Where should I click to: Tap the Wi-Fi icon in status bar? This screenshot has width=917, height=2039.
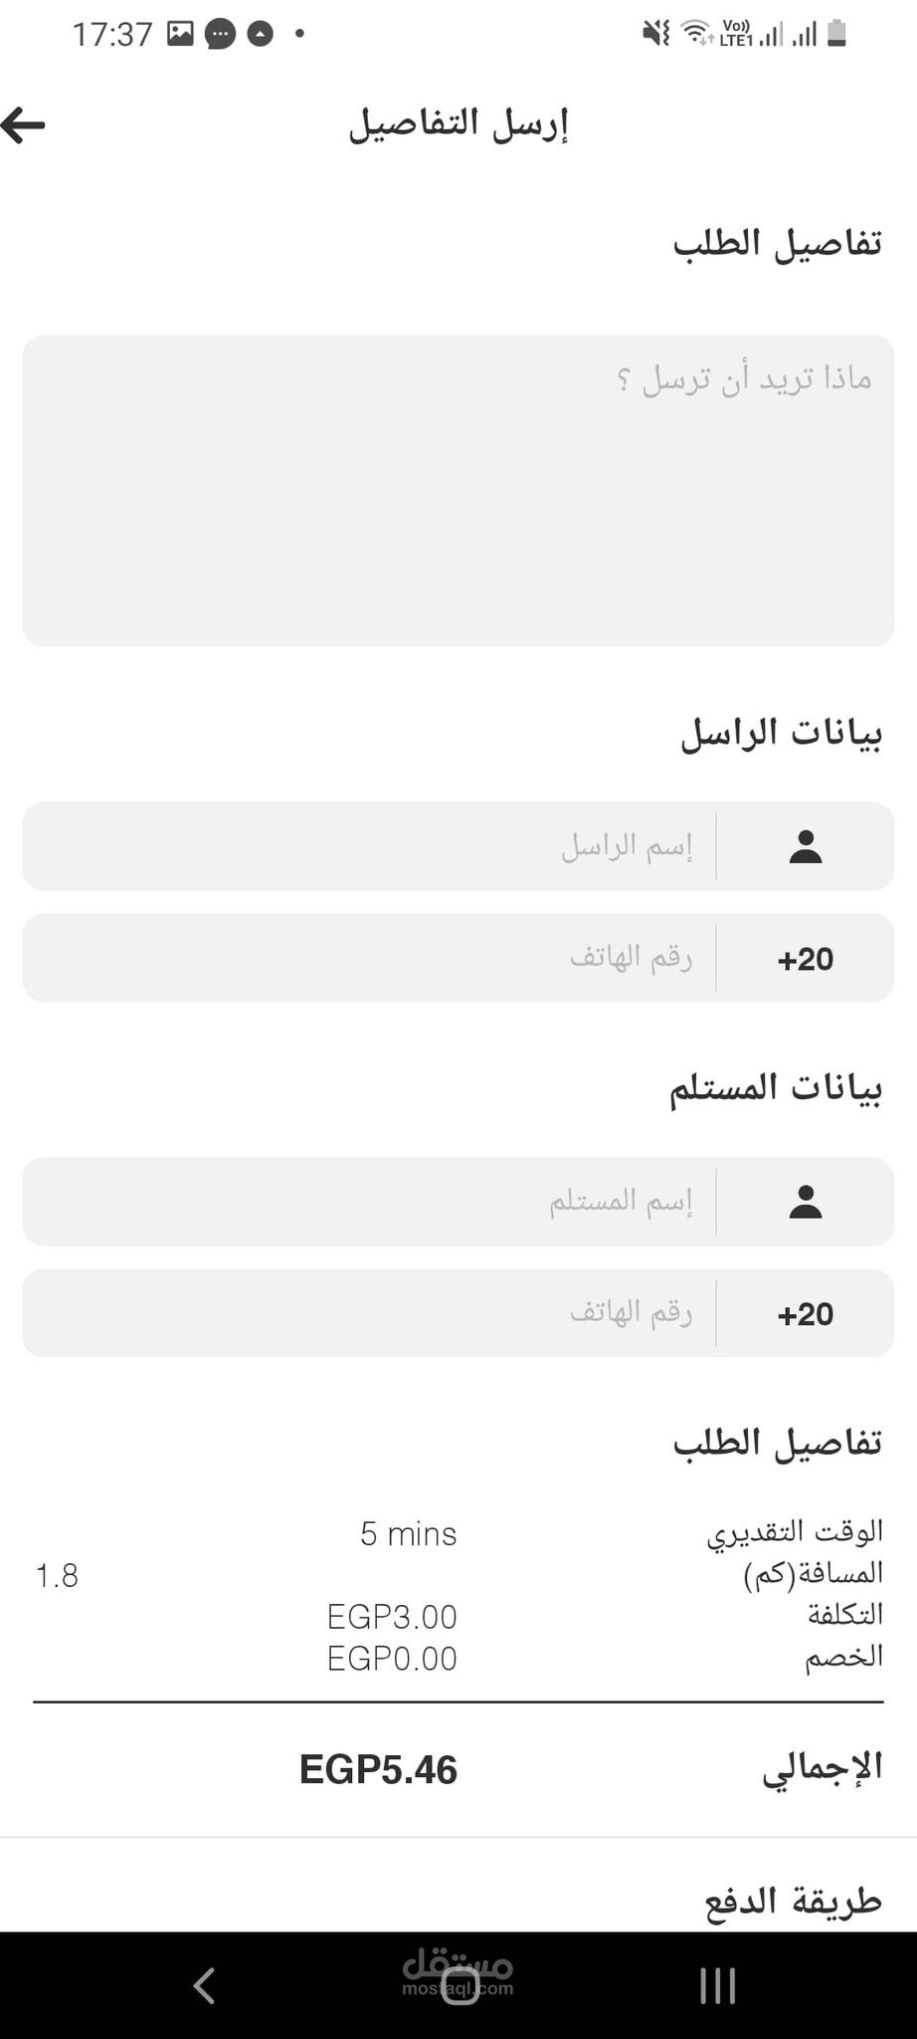click(x=697, y=34)
